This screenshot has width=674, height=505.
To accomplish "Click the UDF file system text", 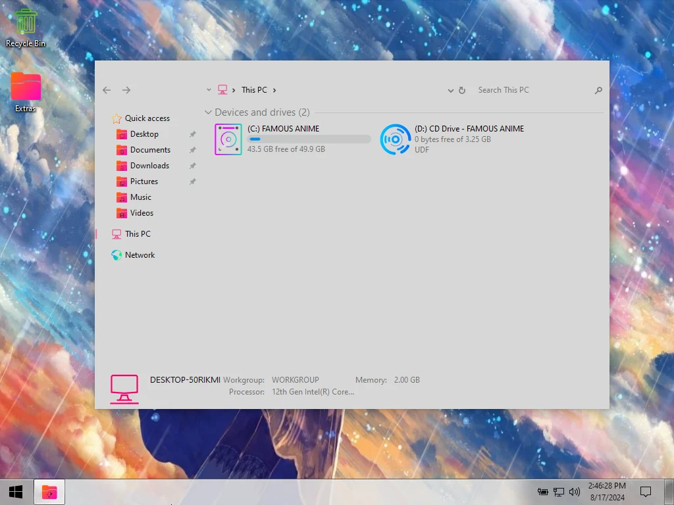I will 422,149.
